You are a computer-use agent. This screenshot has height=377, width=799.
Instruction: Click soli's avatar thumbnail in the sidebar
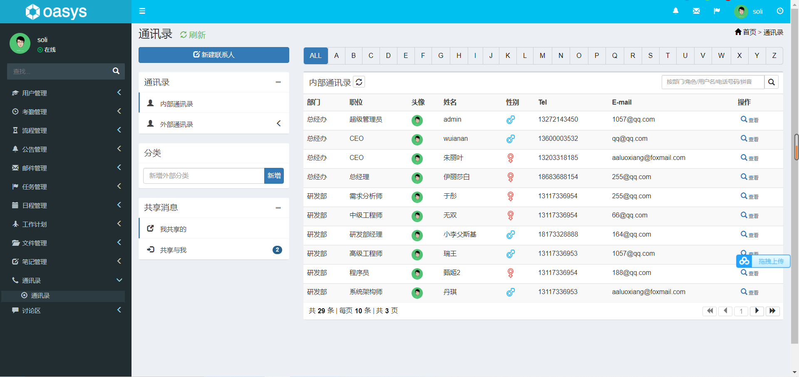[x=20, y=43]
